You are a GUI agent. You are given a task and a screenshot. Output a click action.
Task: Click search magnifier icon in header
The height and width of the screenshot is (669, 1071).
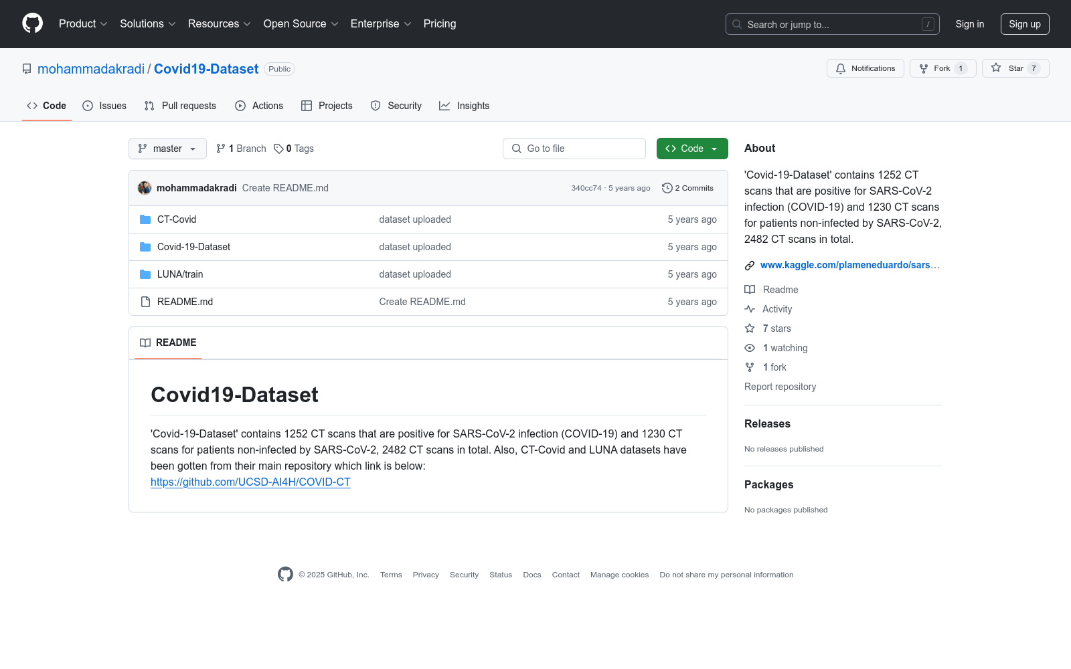tap(737, 24)
